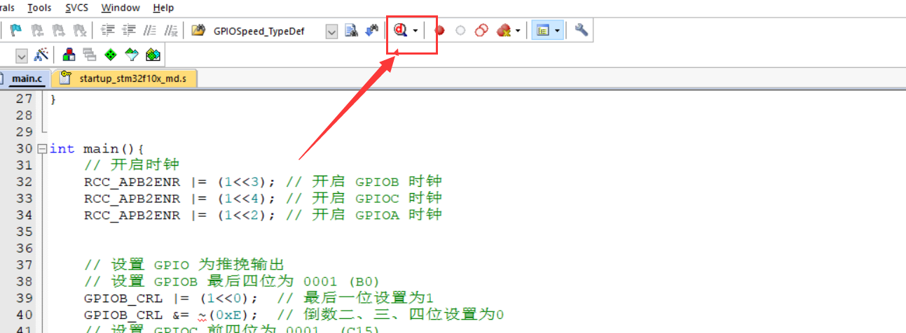The height and width of the screenshot is (333, 906).
Task: Enable or disable the current breakpoint
Action: 460,31
